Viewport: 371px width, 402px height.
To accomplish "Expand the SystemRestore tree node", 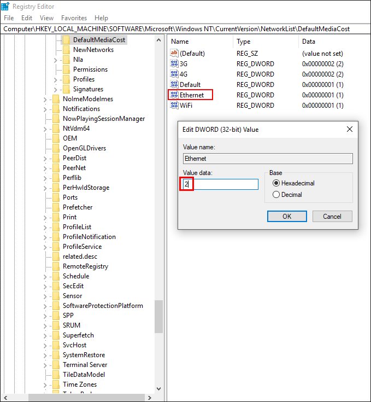I will (x=45, y=356).
